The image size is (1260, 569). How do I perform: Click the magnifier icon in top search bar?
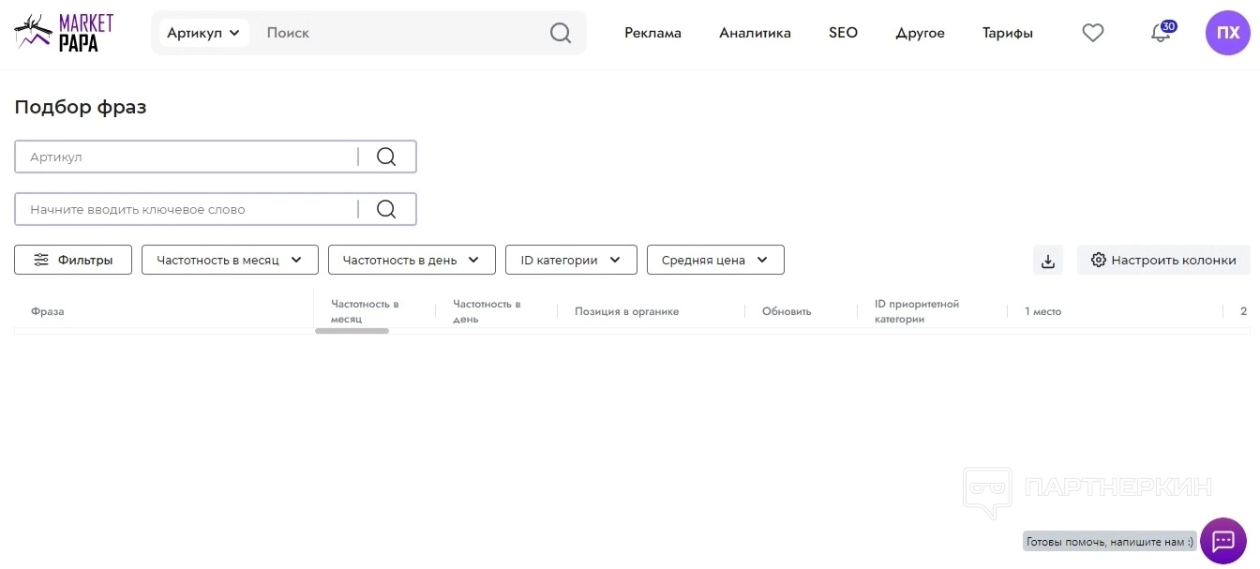pos(560,33)
